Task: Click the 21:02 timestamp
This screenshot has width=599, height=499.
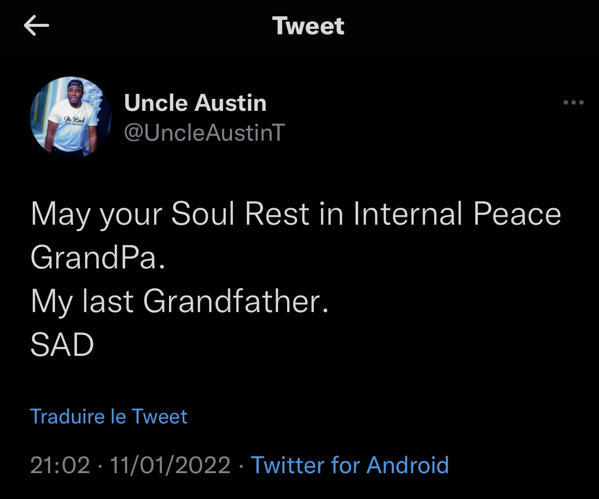Action: (60, 465)
